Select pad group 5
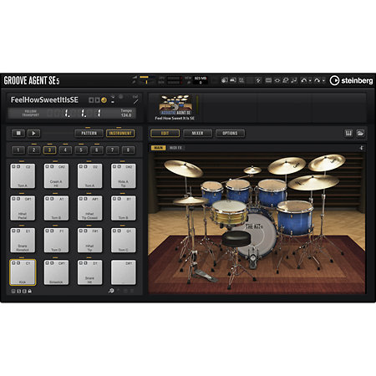Viewport: 376px width, 376px height. 81,150
